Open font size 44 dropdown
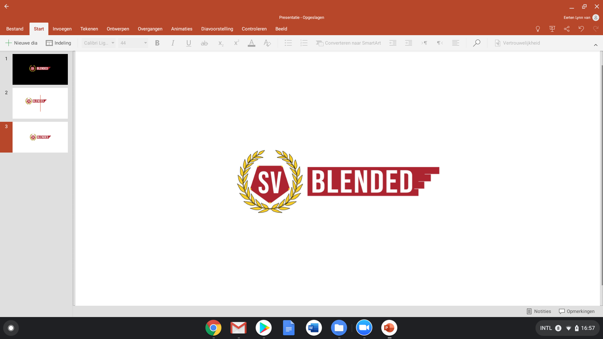Image resolution: width=603 pixels, height=339 pixels. coord(133,43)
